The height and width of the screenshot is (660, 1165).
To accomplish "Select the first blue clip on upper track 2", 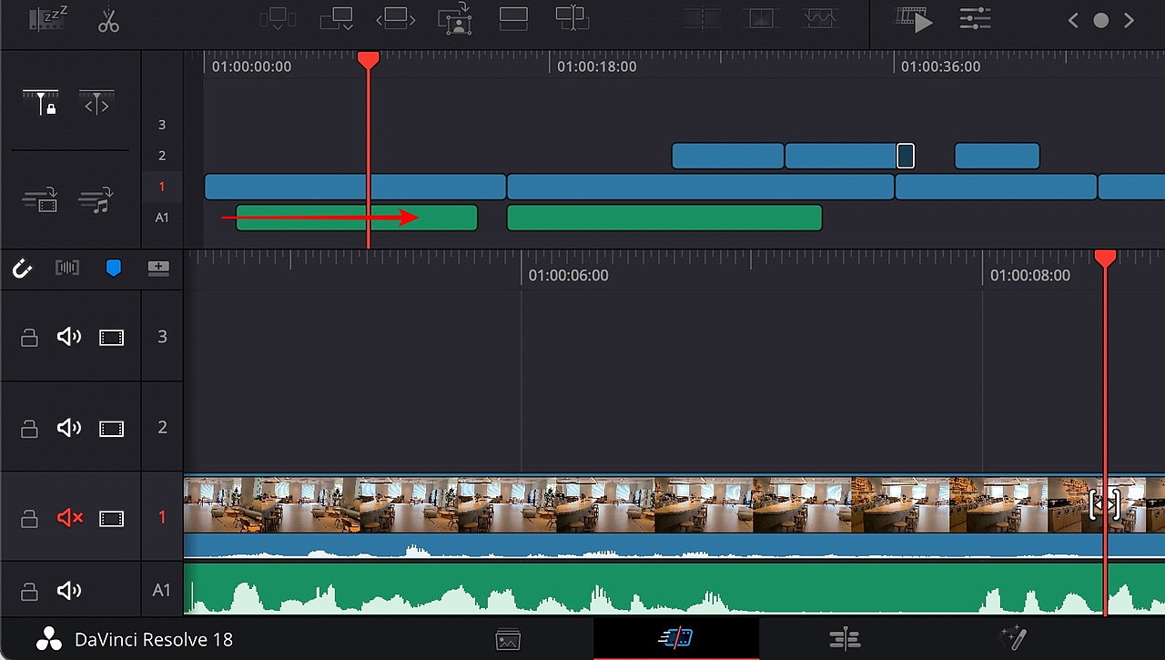I will pos(727,156).
